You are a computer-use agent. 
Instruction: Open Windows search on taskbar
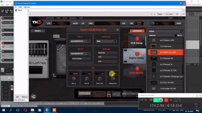click(11, 110)
